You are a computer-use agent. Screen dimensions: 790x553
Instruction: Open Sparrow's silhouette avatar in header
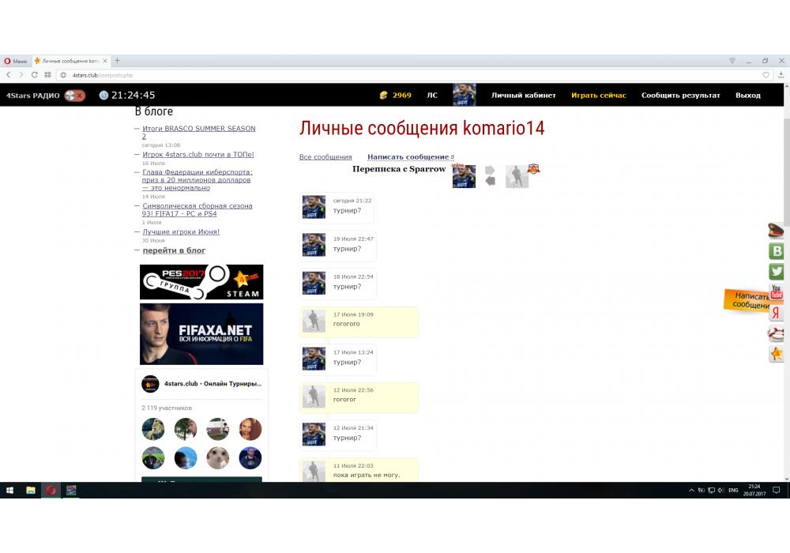[x=517, y=177]
